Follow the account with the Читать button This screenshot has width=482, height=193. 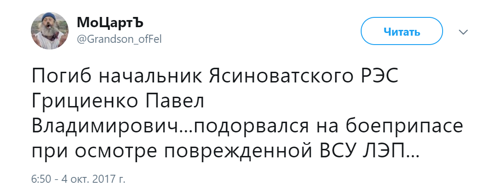(x=402, y=31)
